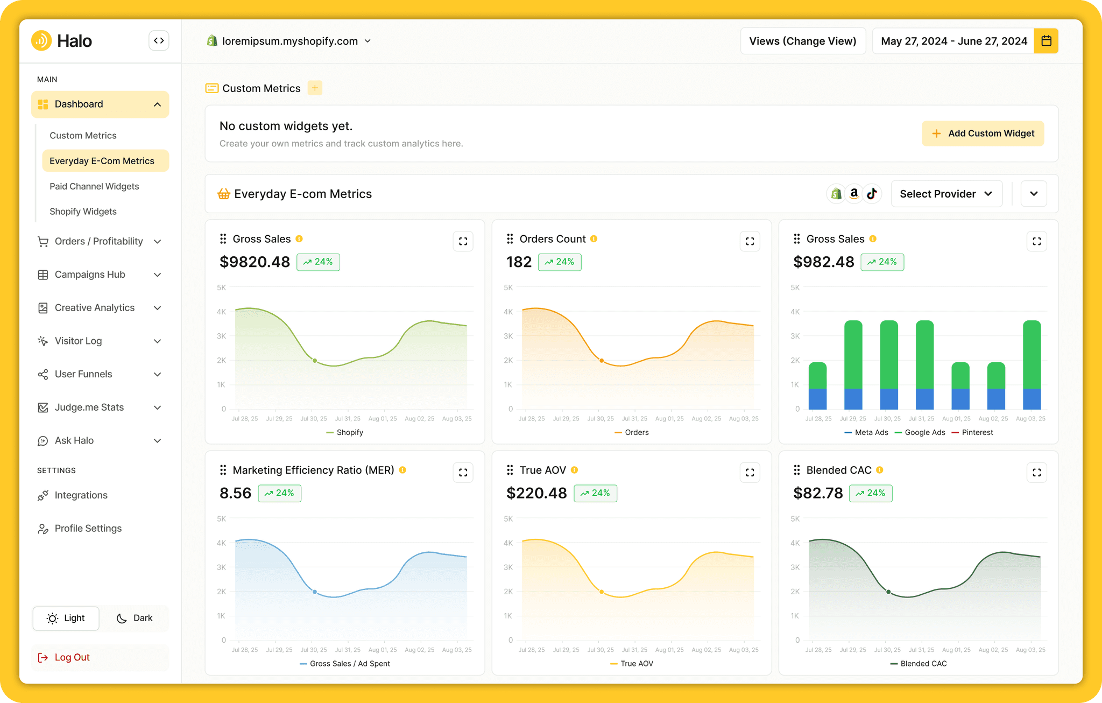
Task: Open the loremipsum.myshopify.com store dropdown
Action: coord(289,41)
